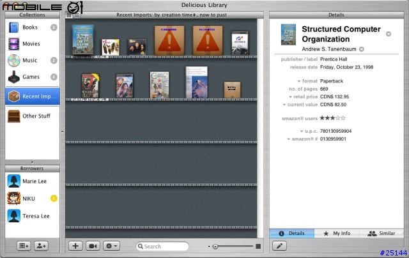Viewport: 409px width, 258px height.
Task: Click NIKU's yellow borrowed-items badge
Action: click(x=54, y=199)
